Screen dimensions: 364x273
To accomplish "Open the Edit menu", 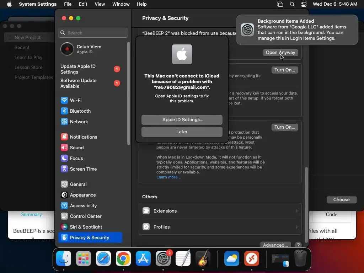I will point(83,4).
